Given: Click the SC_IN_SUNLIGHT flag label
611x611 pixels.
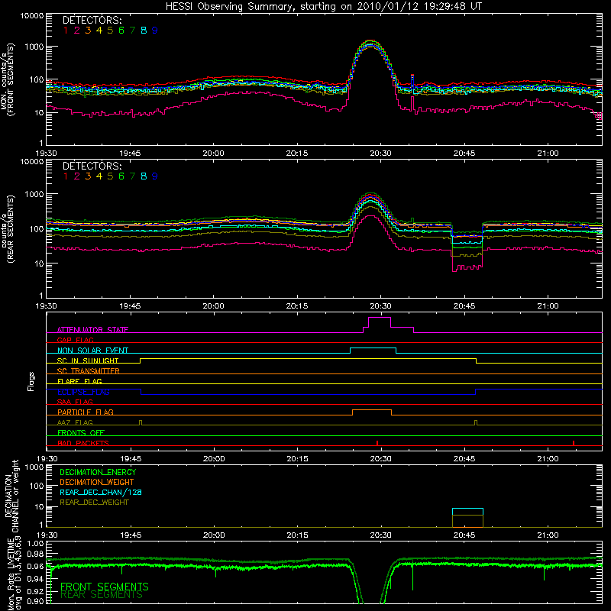Looking at the screenshot, I should [x=88, y=360].
